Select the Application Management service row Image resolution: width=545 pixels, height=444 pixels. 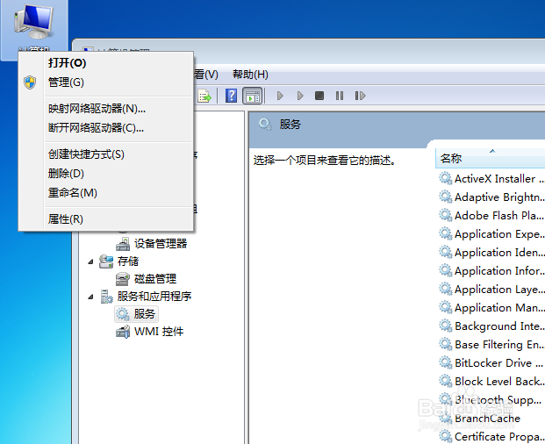pyautogui.click(x=491, y=307)
